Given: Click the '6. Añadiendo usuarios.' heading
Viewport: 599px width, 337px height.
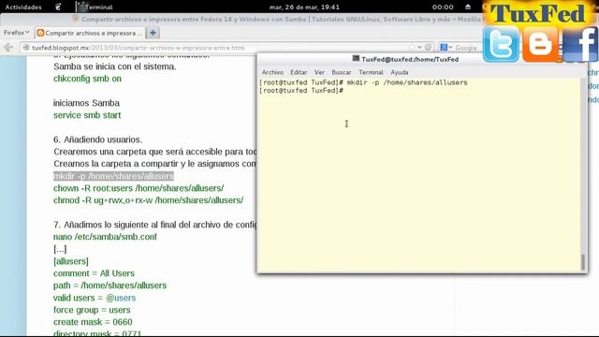Looking at the screenshot, I should pyautogui.click(x=97, y=139).
